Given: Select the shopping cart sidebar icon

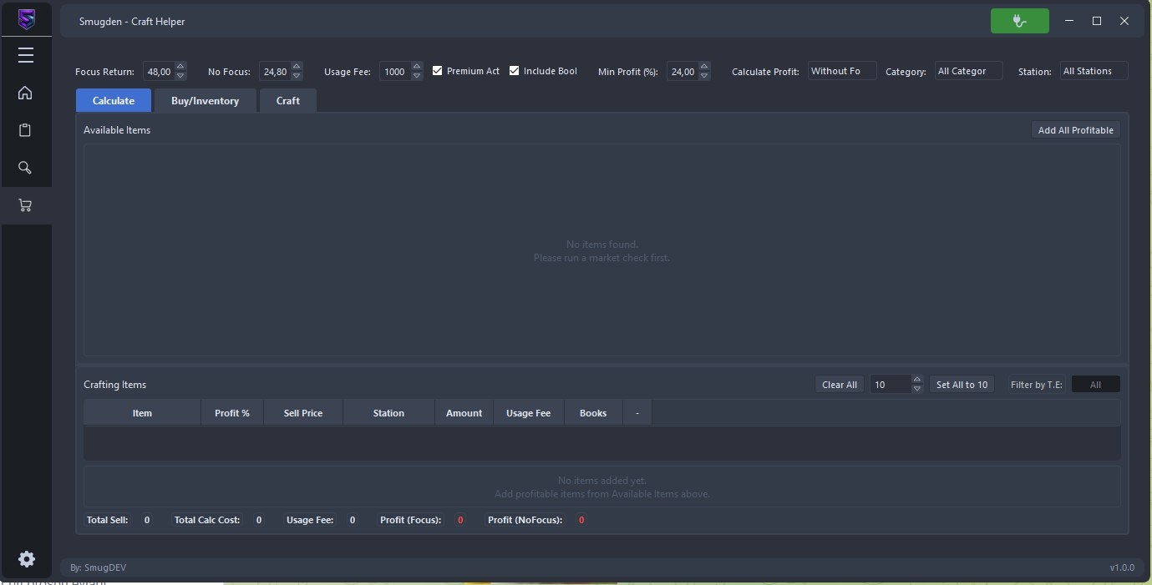Looking at the screenshot, I should 26,205.
